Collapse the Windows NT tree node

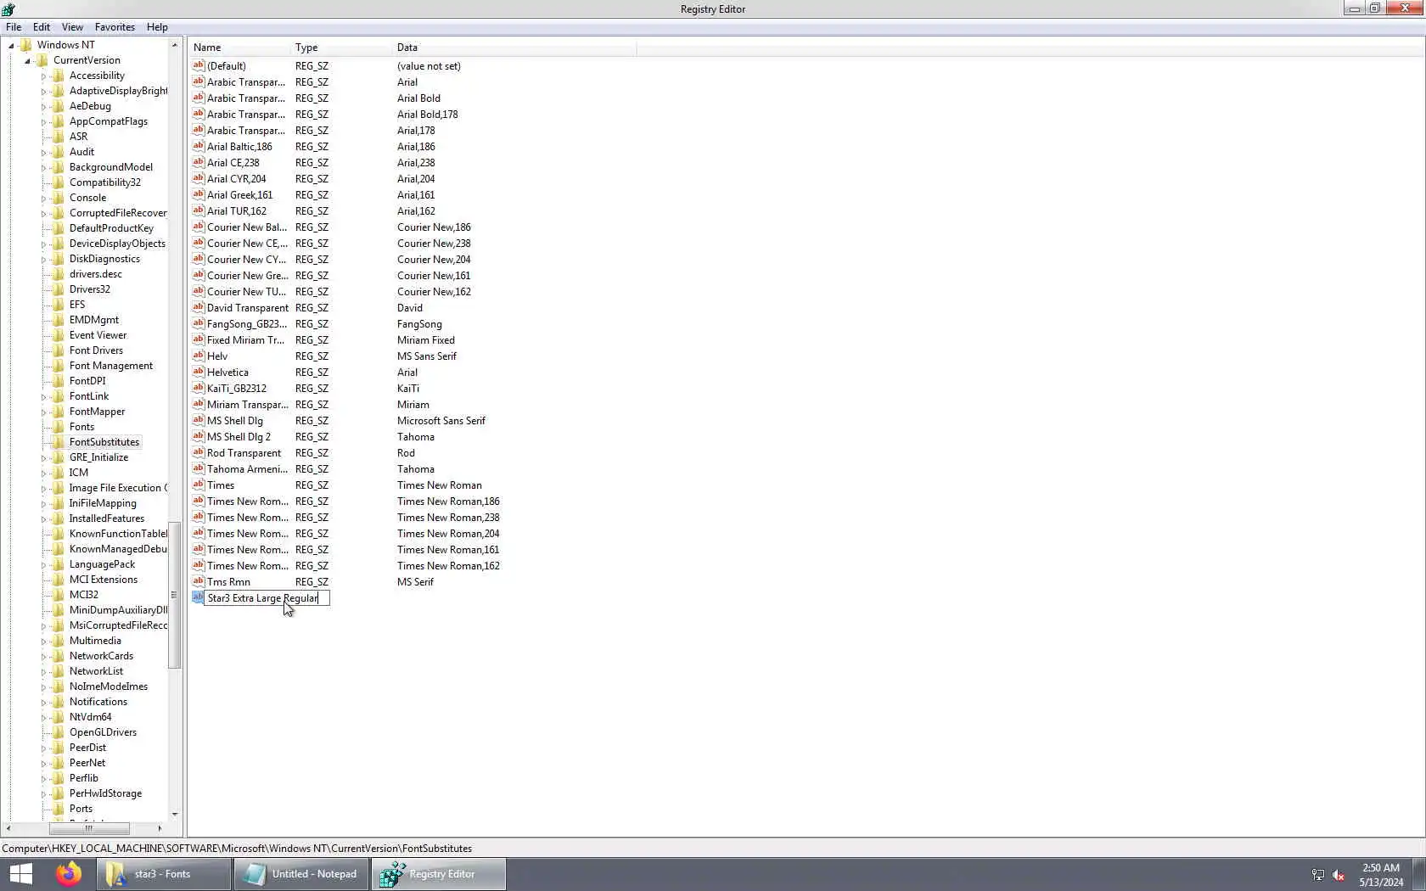click(11, 45)
